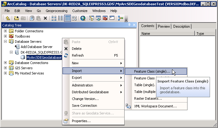Click the Up One Level toolbar icon
This screenshot has height=128, width=218.
pos(8,18)
